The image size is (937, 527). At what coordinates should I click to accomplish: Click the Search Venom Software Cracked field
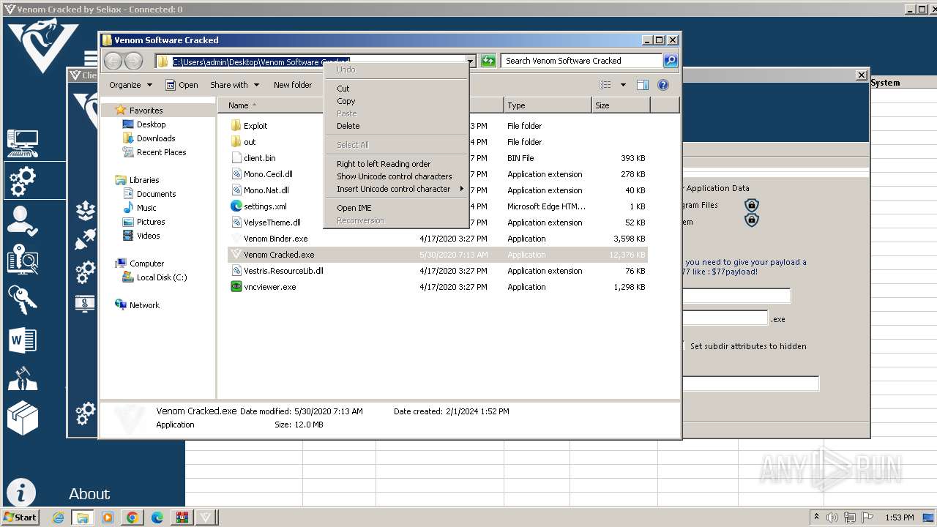coord(582,61)
